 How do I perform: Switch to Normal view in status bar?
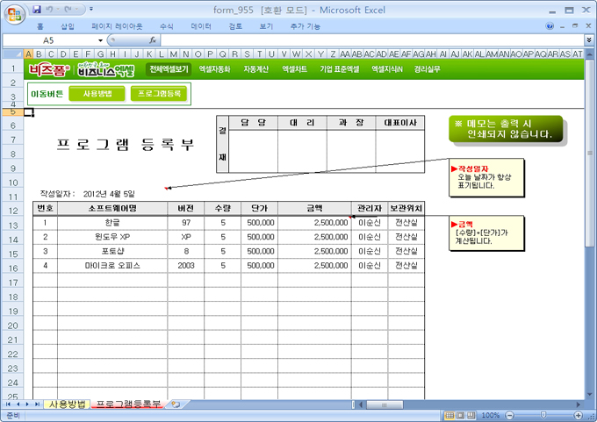click(x=449, y=415)
